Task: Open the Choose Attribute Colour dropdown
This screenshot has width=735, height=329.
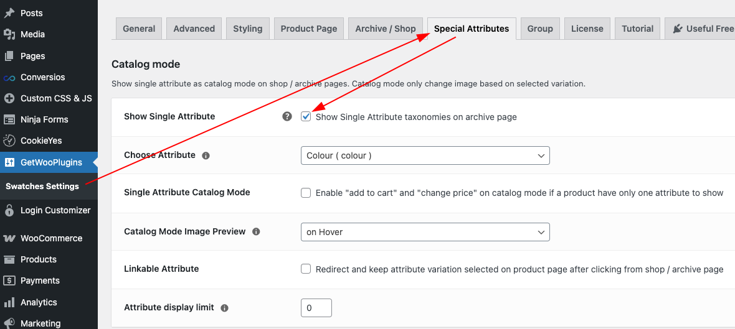Action: pyautogui.click(x=425, y=155)
